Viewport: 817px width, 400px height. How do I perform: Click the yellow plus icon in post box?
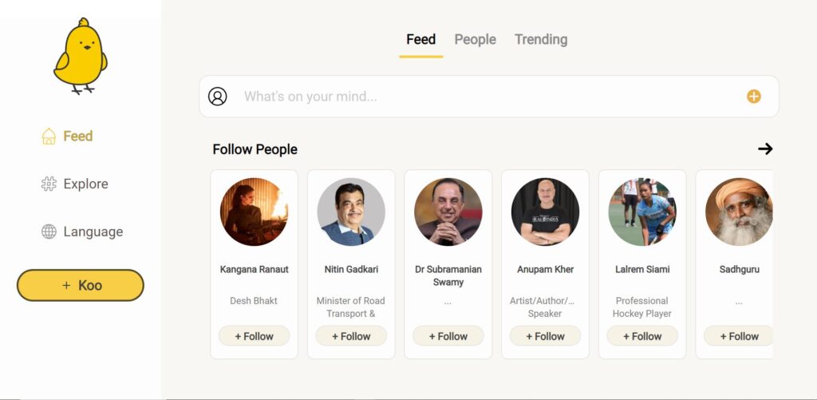coord(753,97)
